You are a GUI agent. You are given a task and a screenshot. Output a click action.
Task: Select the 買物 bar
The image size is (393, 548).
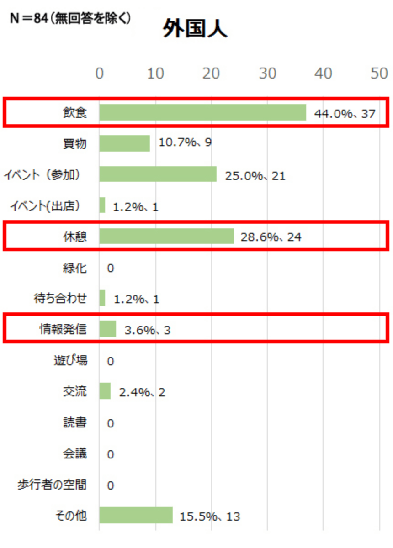coord(124,143)
